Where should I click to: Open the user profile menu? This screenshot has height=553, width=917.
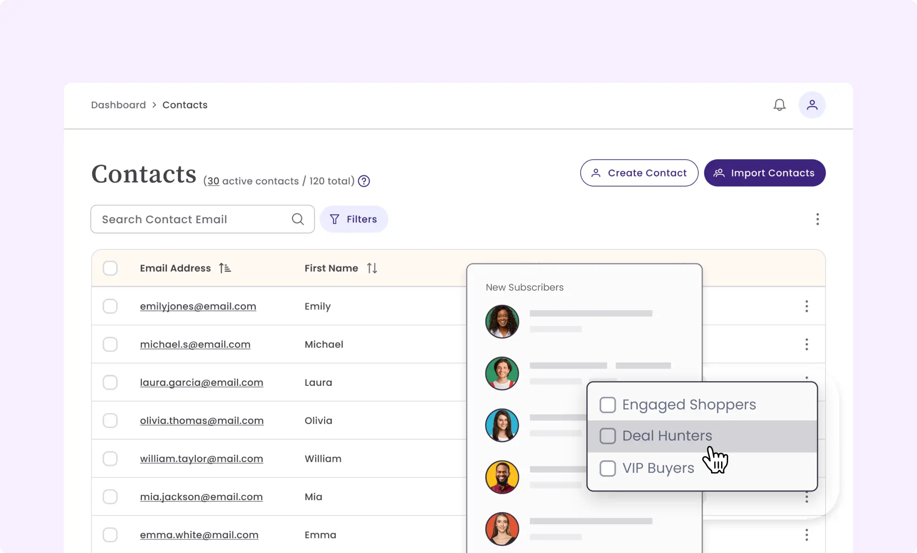click(x=812, y=105)
